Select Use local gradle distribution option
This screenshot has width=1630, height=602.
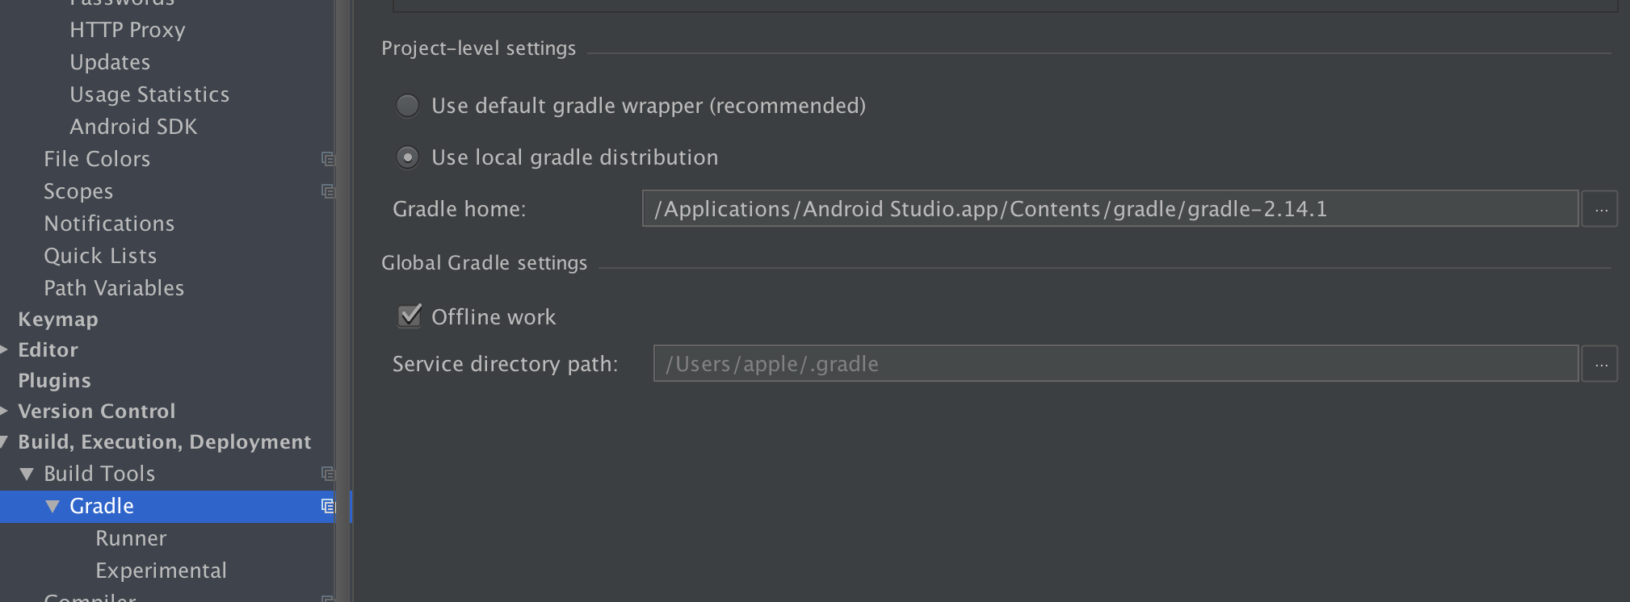coord(407,157)
